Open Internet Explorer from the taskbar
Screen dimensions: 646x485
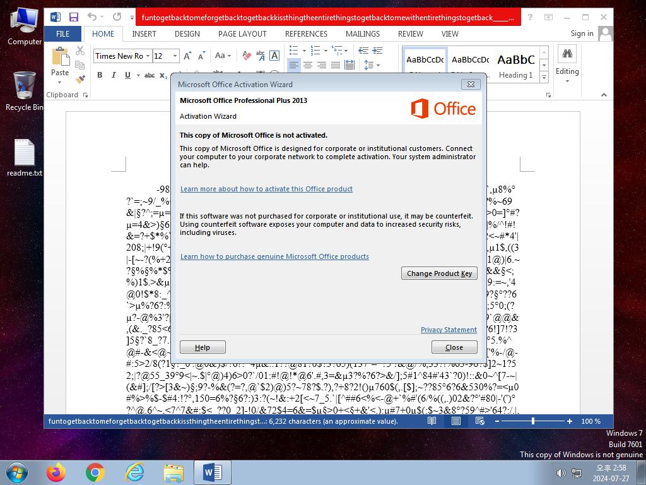point(134,472)
